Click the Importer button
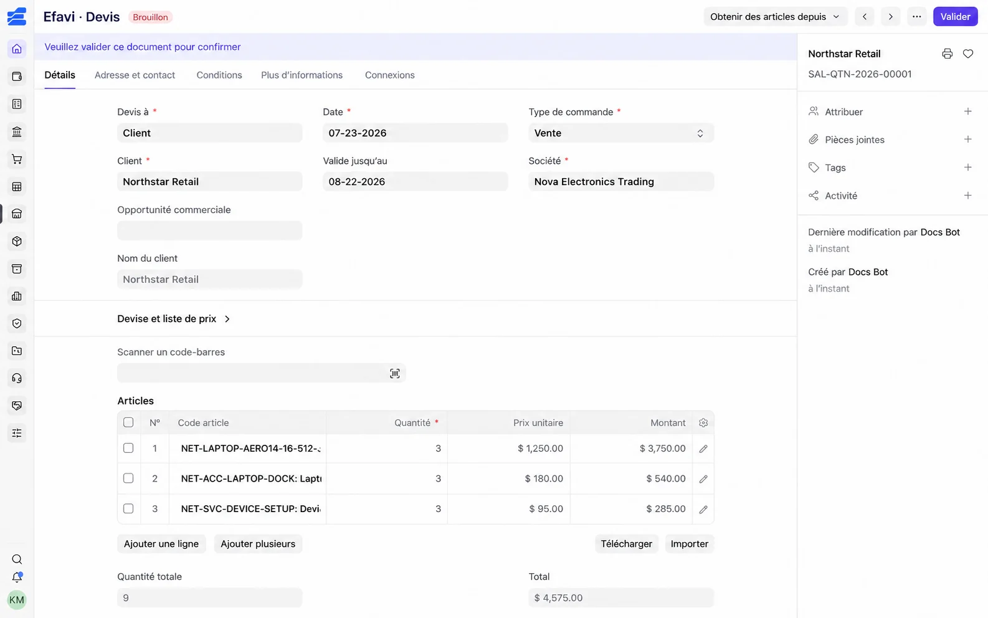Viewport: 988px width, 618px height. (689, 544)
